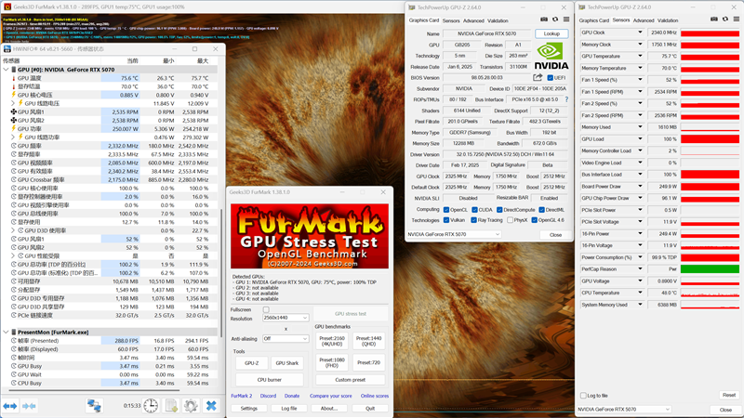Screen dimensions: 744x418
Task: Click the GPU Temperature red graph bar
Action: click(711, 57)
